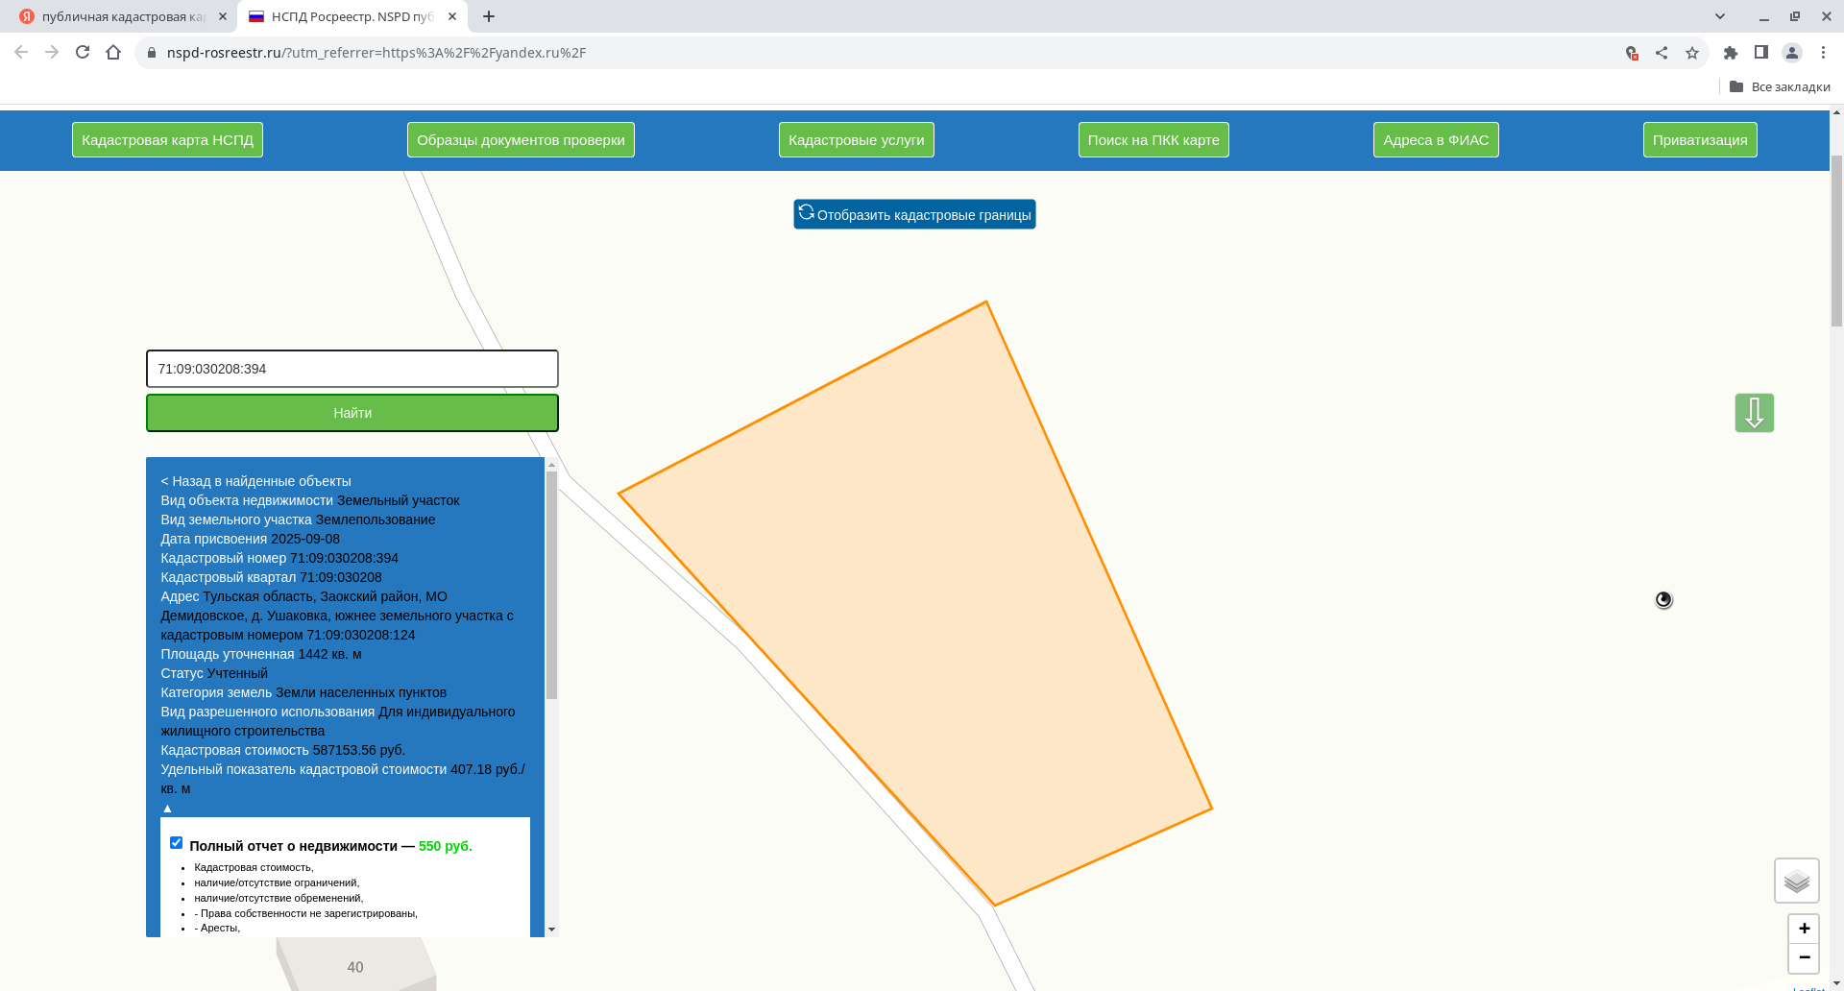Open the tab search dropdown chevron
The image size is (1844, 991).
click(x=1720, y=16)
